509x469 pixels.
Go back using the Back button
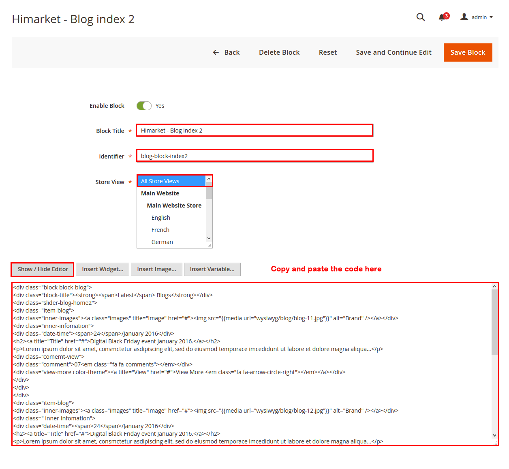point(226,52)
